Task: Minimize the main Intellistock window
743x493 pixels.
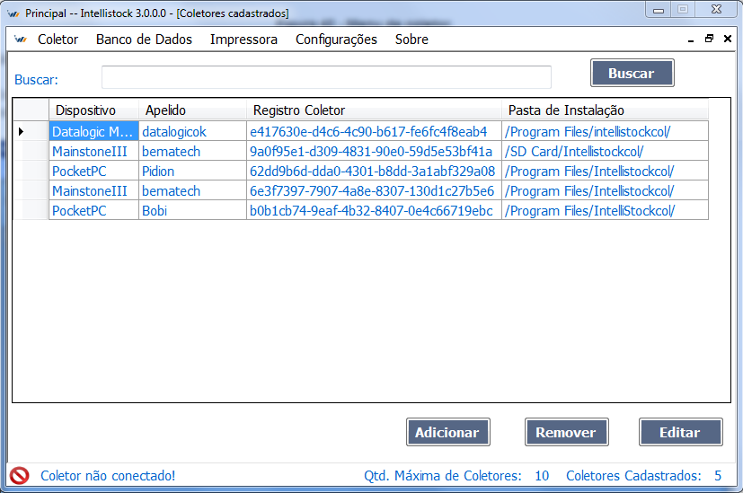Action: pyautogui.click(x=659, y=10)
